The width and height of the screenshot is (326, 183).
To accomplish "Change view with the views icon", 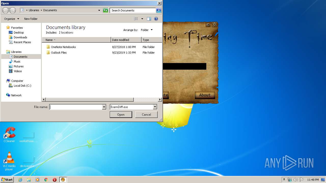I will (136, 19).
